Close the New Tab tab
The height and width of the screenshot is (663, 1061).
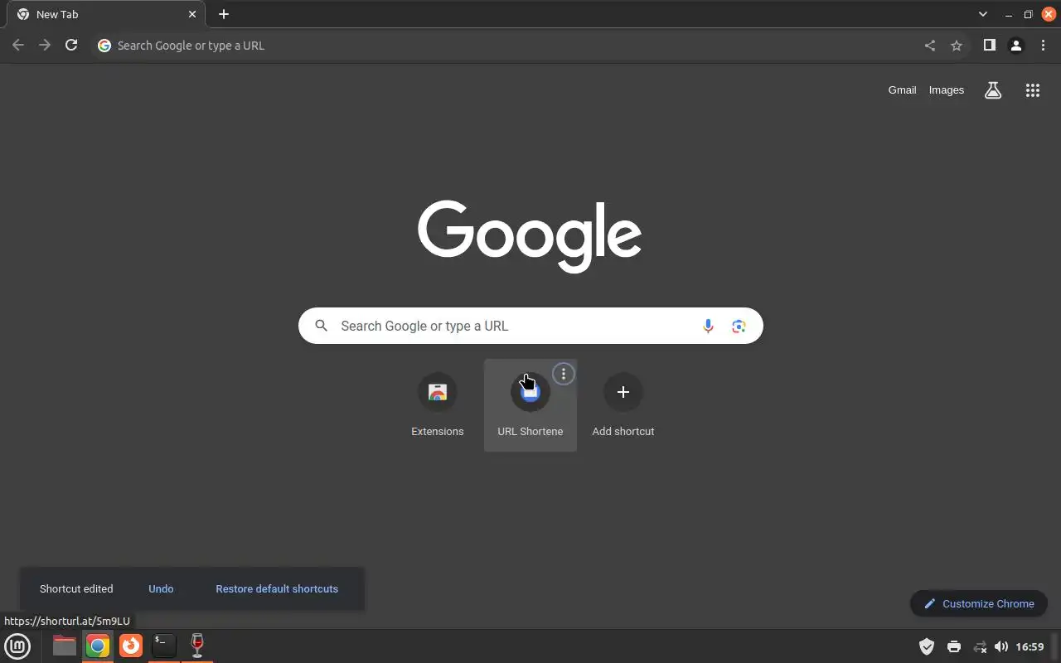pos(192,14)
